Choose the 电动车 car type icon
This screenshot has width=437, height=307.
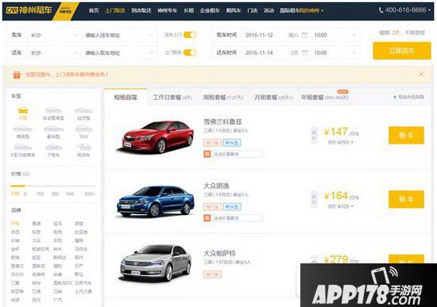point(83,147)
